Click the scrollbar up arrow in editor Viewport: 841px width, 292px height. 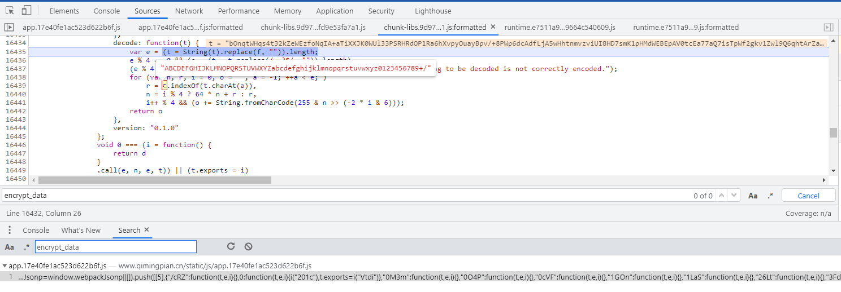point(833,40)
